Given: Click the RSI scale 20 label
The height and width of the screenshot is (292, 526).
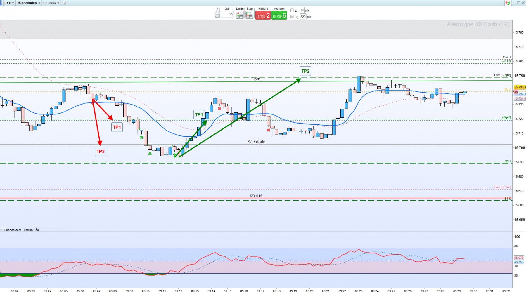Looking at the screenshot, I should 516,276.
